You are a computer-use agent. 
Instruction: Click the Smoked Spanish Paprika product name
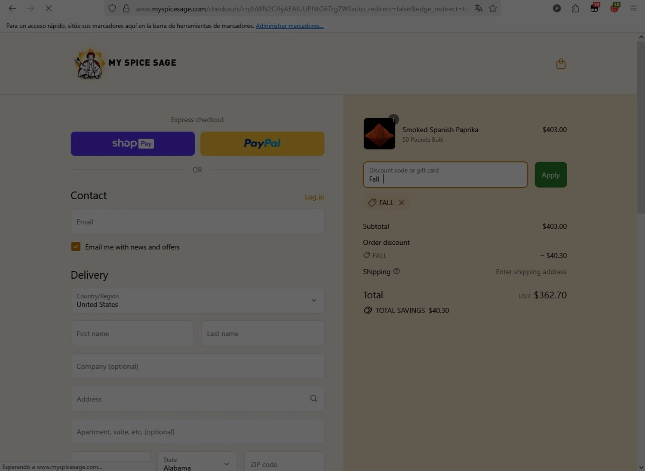(440, 130)
